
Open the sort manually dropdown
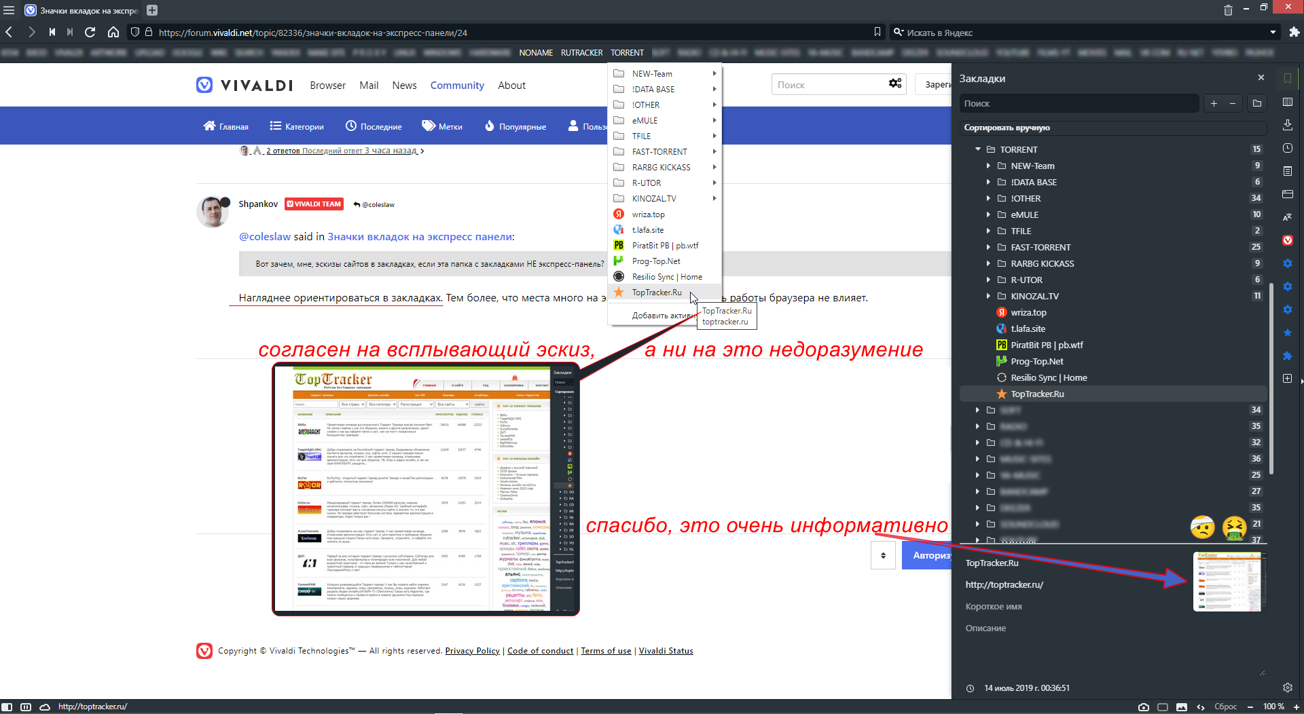click(1112, 128)
